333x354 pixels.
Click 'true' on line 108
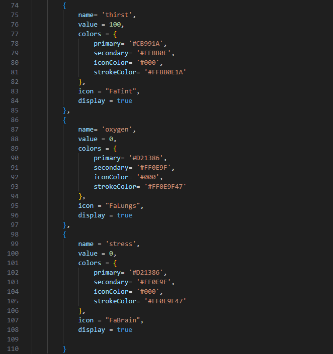coord(124,329)
